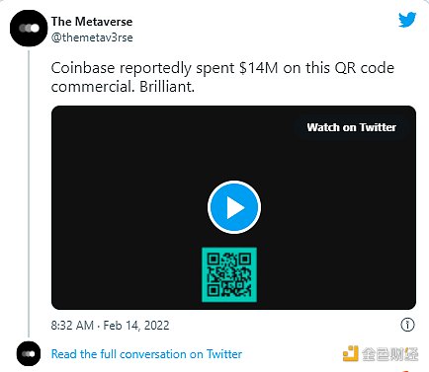Click the 金色财经 watermark text
Image resolution: width=429 pixels, height=372 pixels.
[390, 354]
